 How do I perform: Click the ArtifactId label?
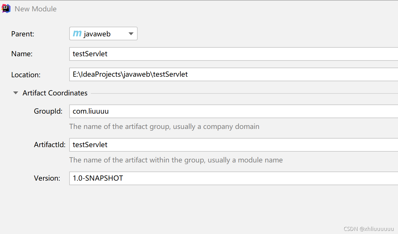click(x=50, y=145)
